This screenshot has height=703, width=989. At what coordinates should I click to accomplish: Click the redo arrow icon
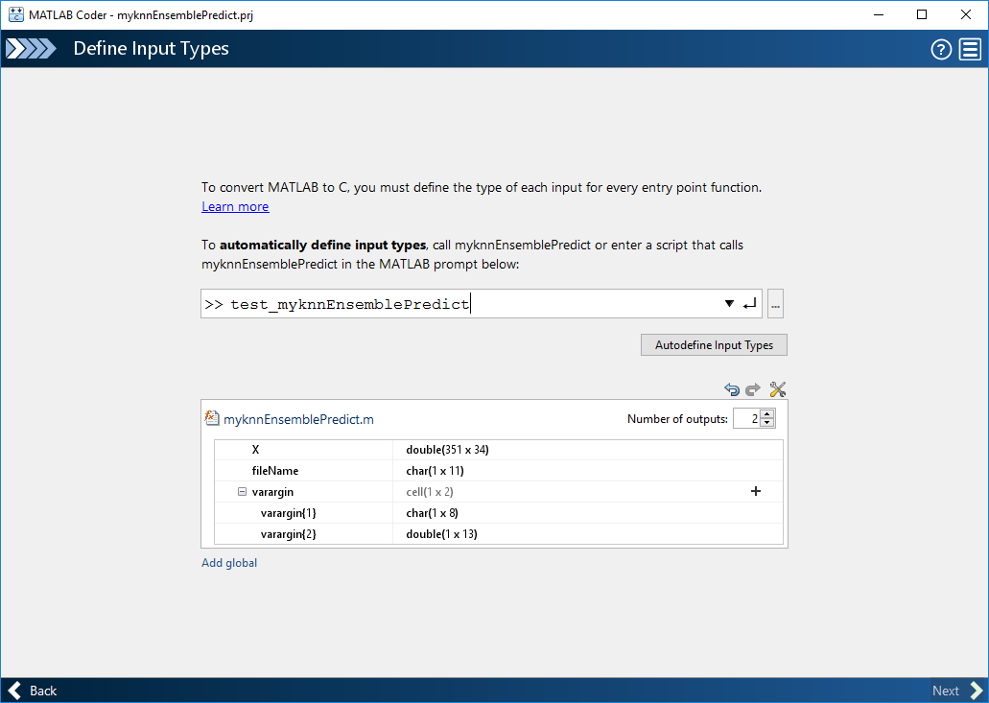(x=753, y=389)
